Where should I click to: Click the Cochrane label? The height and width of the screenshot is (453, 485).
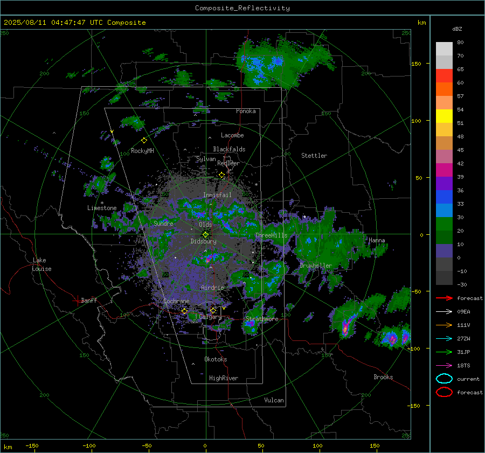point(176,301)
